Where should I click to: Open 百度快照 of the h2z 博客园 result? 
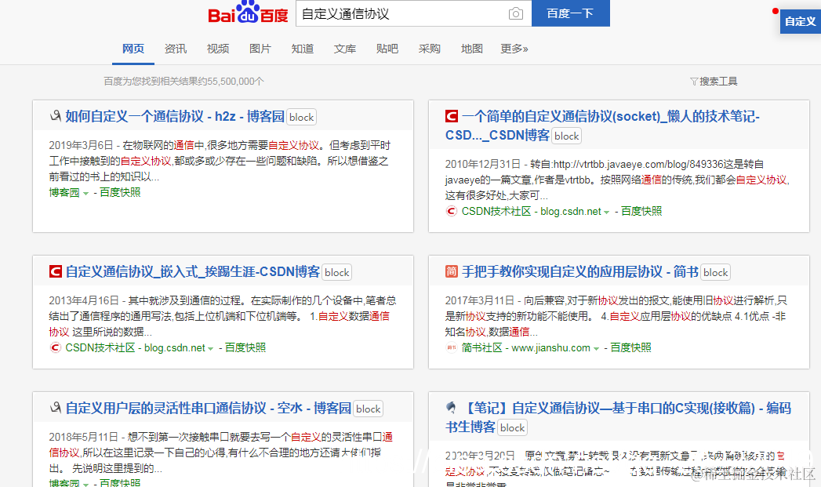click(x=120, y=192)
